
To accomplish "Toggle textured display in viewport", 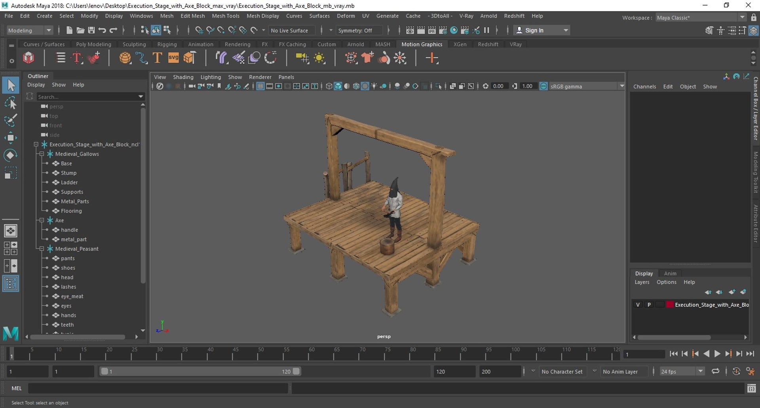I will [365, 86].
